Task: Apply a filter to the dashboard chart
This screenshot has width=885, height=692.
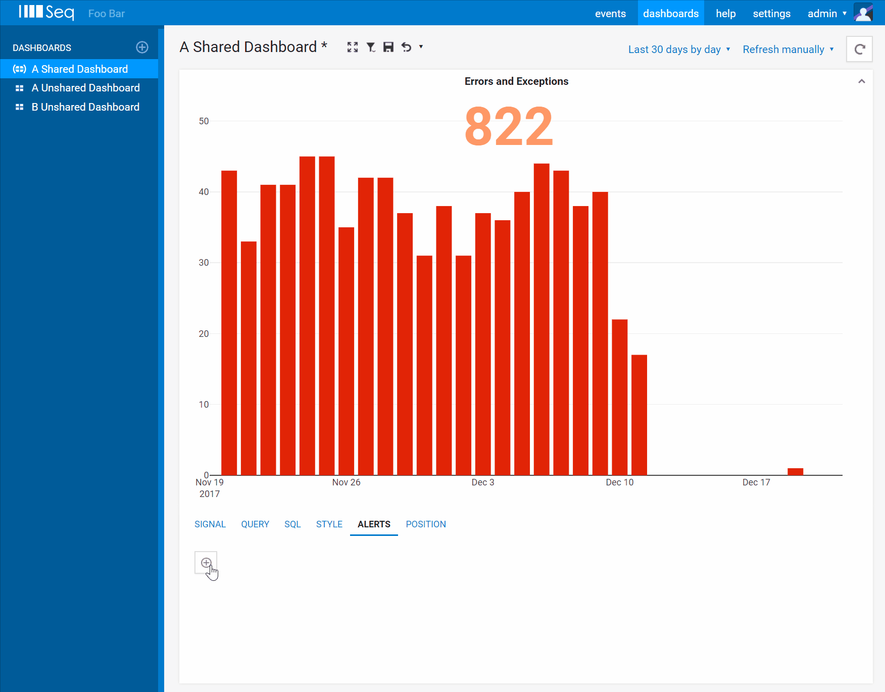Action: 371,46
